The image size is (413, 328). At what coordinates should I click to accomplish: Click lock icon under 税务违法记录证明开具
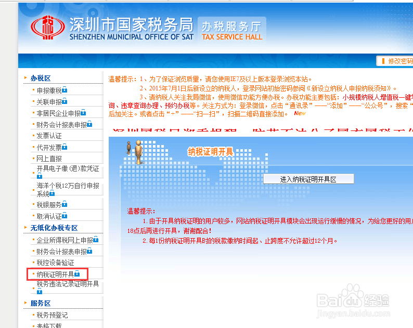[x=40, y=291]
